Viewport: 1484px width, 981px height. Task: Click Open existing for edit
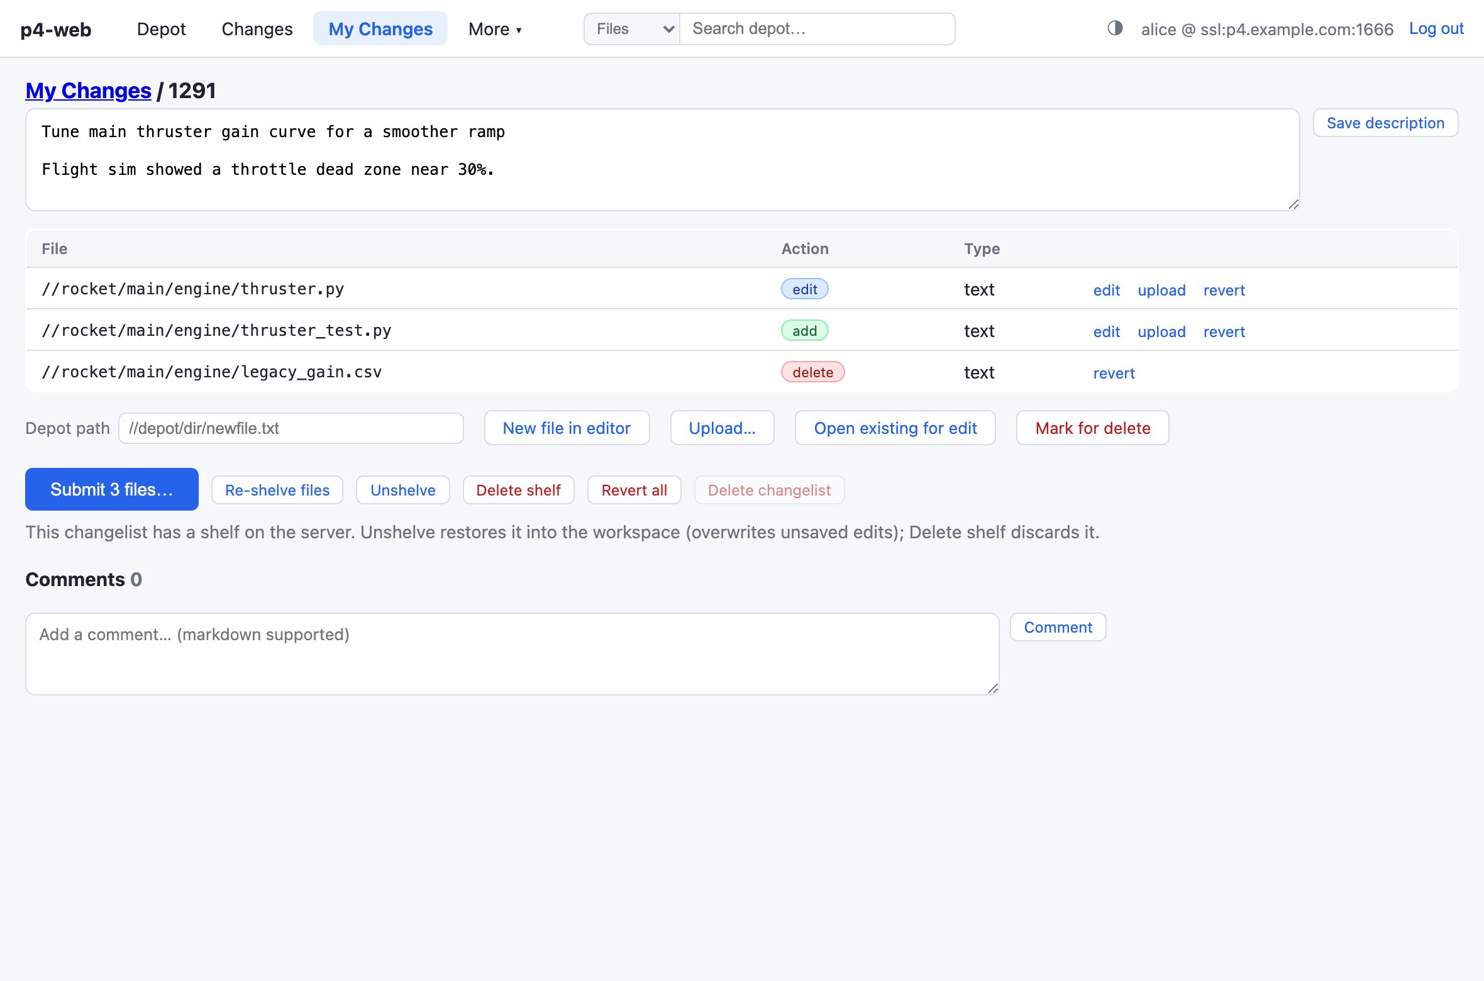click(895, 428)
